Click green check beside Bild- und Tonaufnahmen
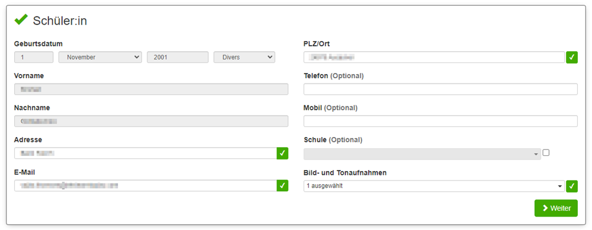 pyautogui.click(x=572, y=186)
